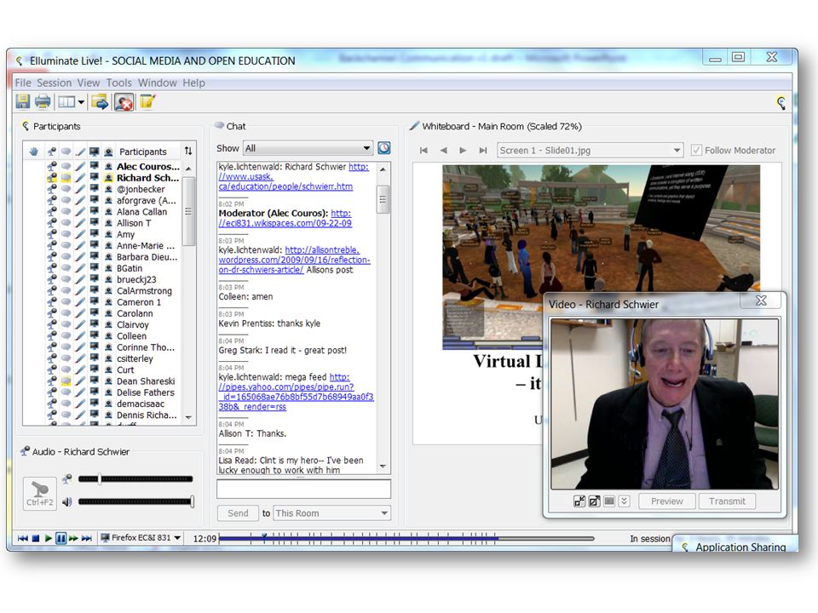Toggle the user with red X toolbar button
This screenshot has height=613, width=818.
coord(124,102)
